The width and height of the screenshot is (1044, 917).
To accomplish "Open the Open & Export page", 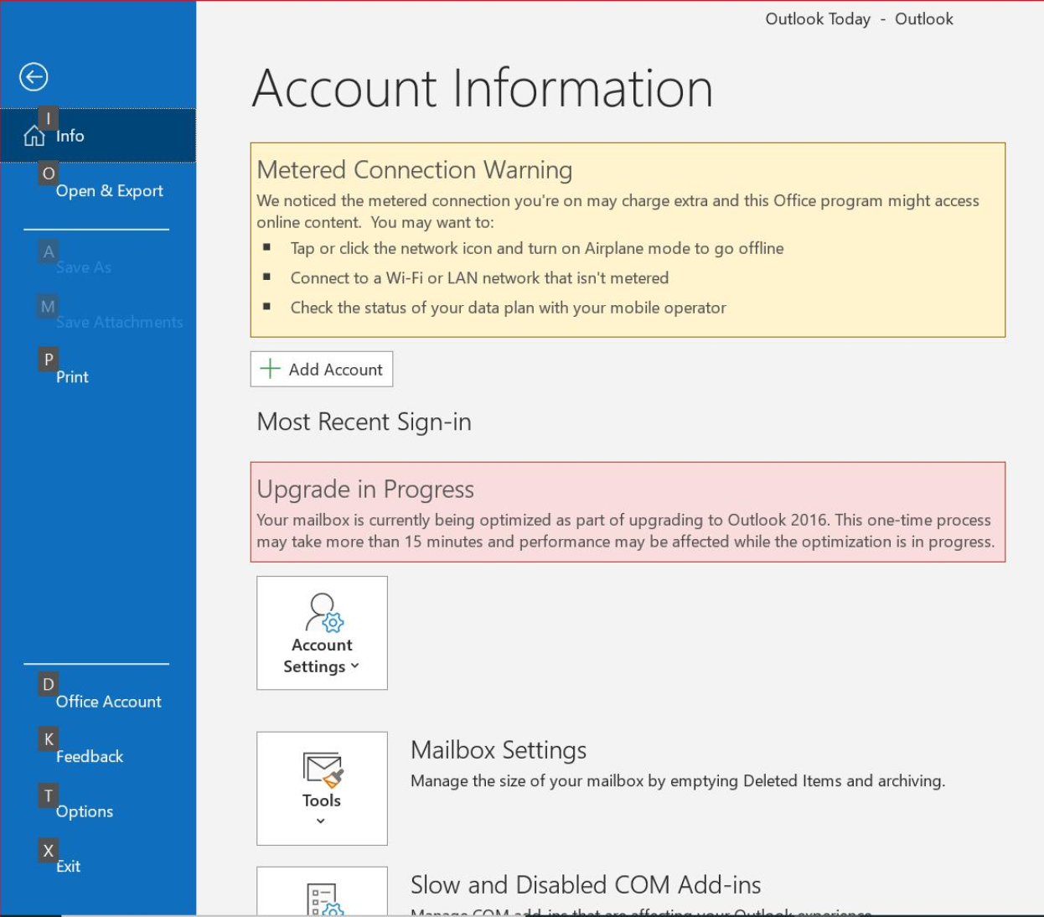I will pyautogui.click(x=98, y=190).
